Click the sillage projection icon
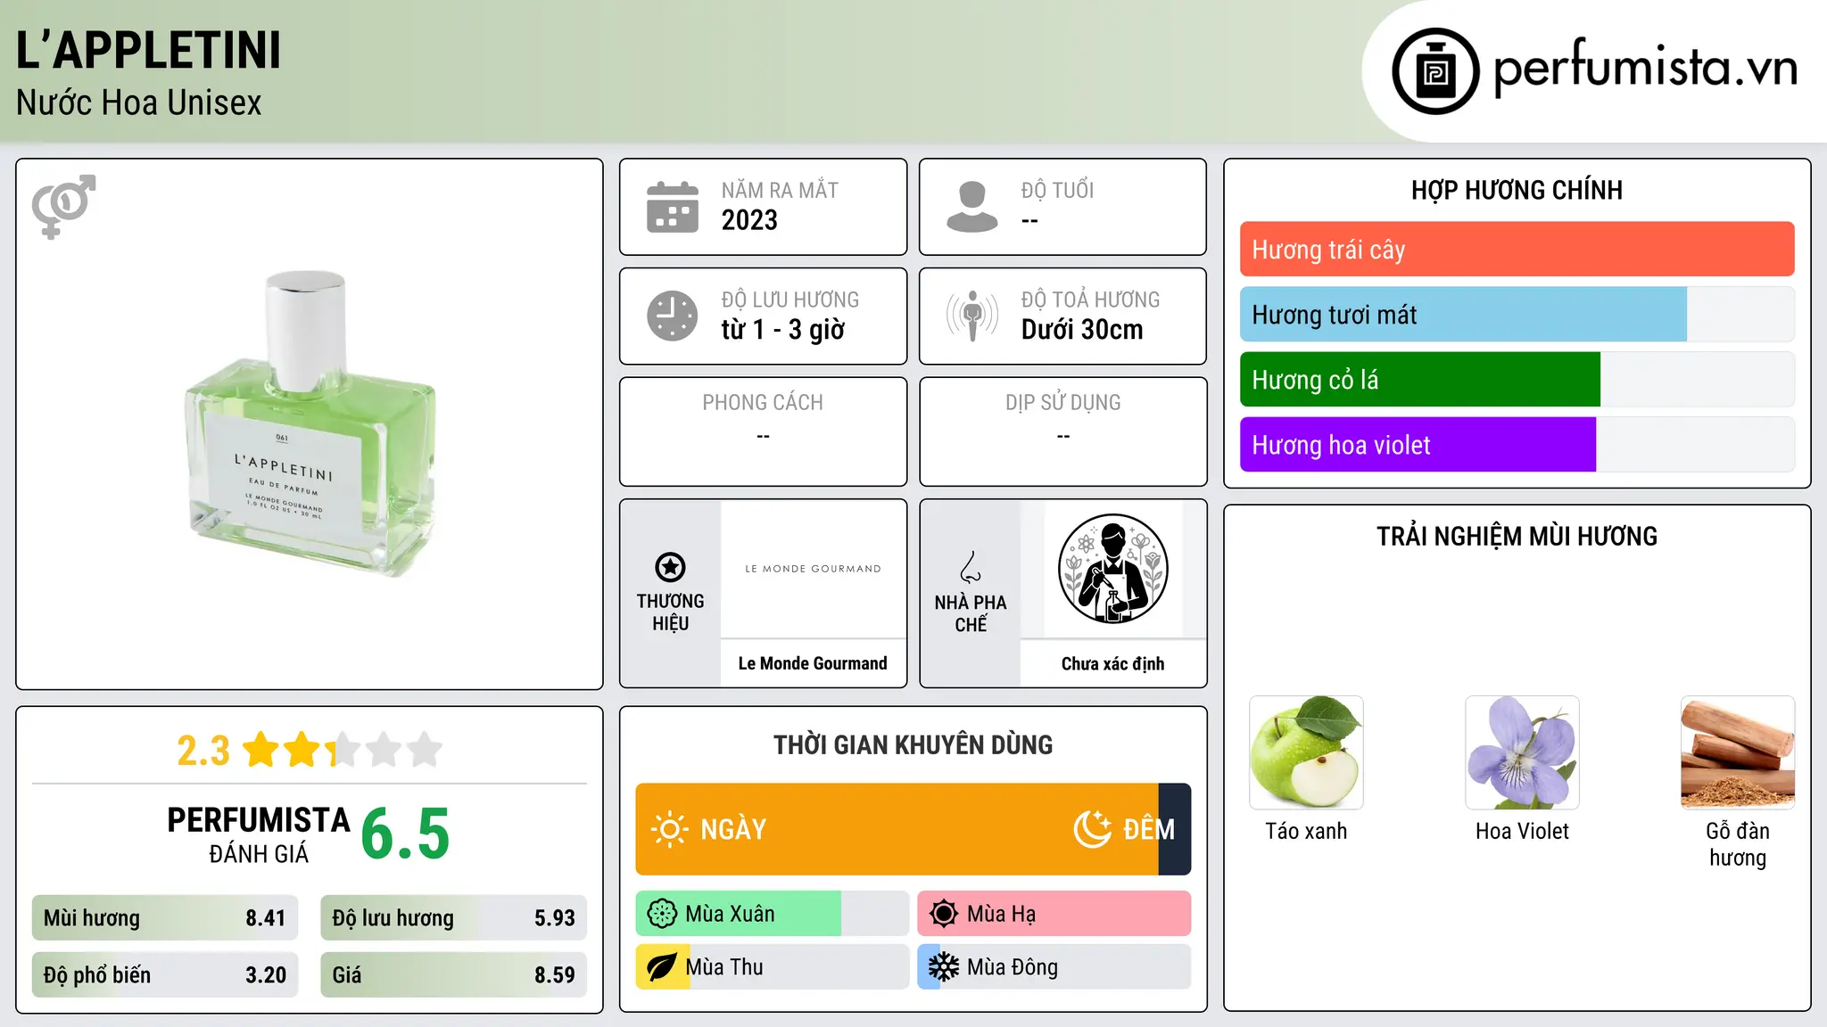Screen dimensions: 1827x1027 [x=971, y=316]
